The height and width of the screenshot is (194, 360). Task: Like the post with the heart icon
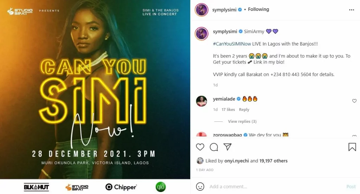click(200, 147)
